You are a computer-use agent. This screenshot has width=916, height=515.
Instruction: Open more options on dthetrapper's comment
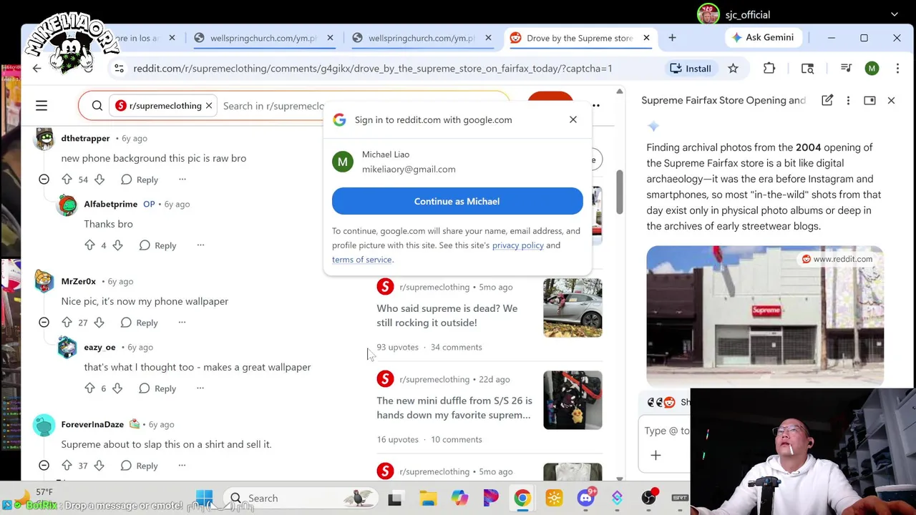pos(182,180)
